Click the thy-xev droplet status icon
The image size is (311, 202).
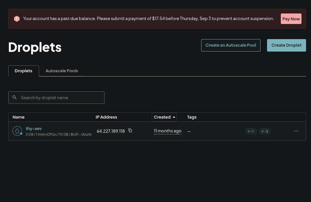(x=17, y=131)
